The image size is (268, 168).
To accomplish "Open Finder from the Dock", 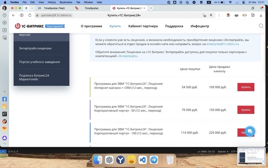I will (98, 160).
